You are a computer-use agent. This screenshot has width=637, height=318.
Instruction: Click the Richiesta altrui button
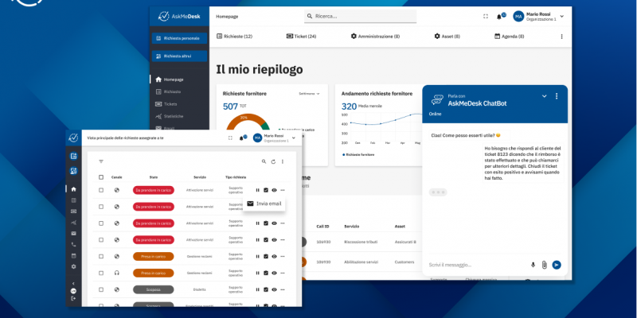(x=179, y=56)
